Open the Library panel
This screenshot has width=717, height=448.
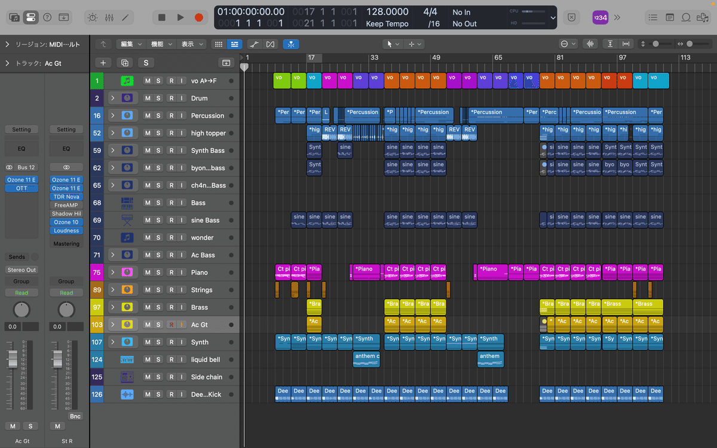[x=14, y=17]
